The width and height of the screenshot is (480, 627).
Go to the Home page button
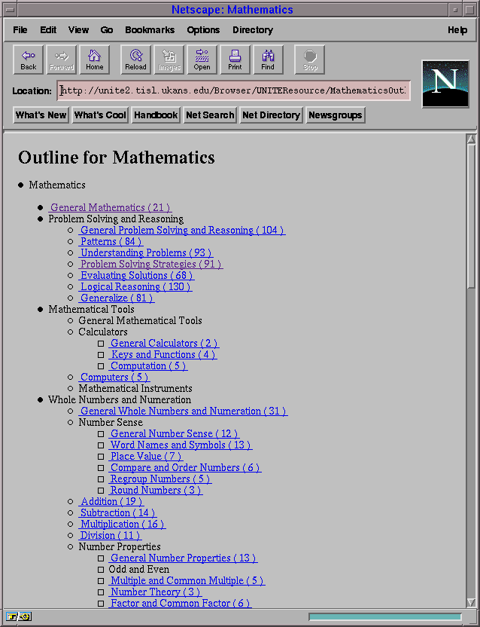pyautogui.click(x=95, y=60)
